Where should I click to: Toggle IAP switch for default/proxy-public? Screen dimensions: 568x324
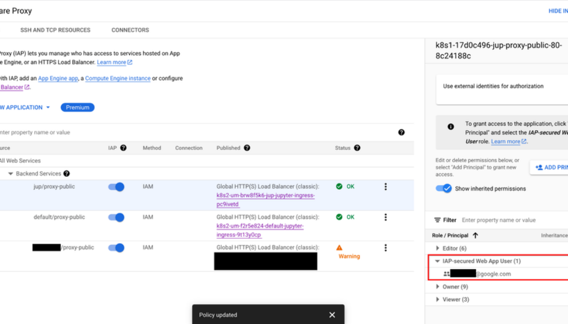[x=116, y=218]
